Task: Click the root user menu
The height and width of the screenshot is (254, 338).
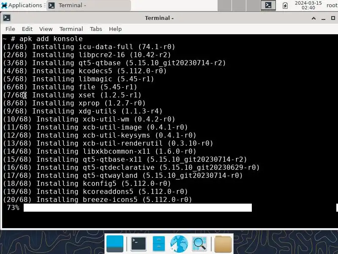Action: [332, 5]
